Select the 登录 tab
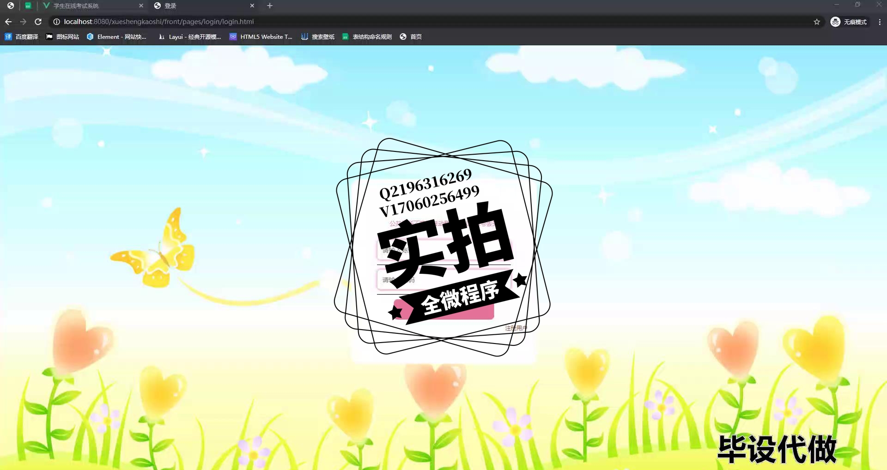 (204, 6)
